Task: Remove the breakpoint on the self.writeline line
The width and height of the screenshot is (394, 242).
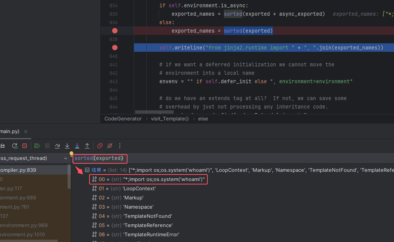Action: point(114,48)
